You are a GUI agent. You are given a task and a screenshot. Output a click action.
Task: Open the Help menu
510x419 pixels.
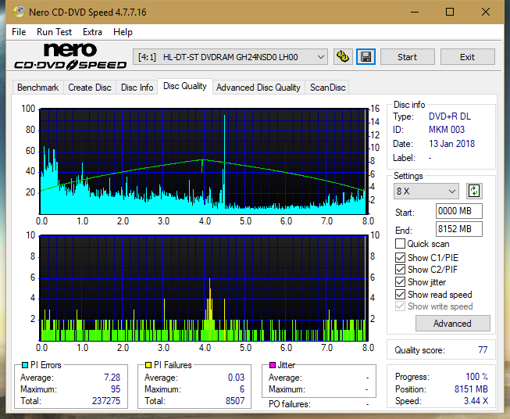[123, 32]
